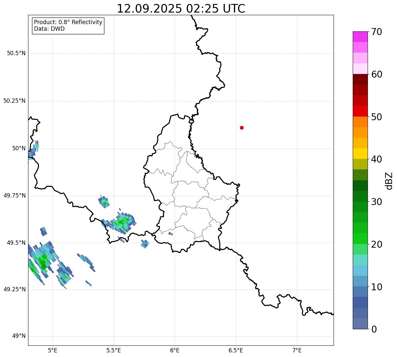Click the 49°N latitude label
397x357 pixels.
point(19,336)
